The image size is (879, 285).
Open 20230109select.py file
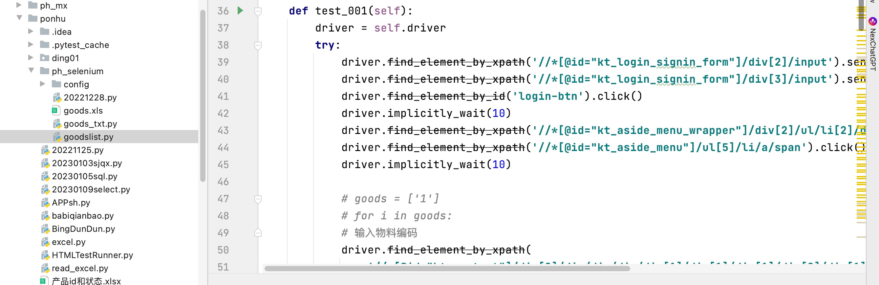tap(91, 189)
